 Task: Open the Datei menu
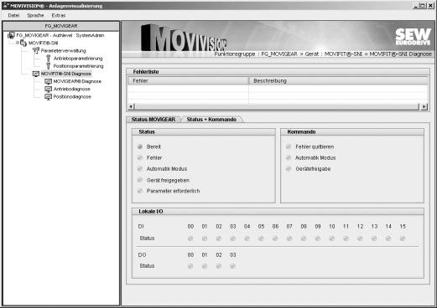point(13,15)
